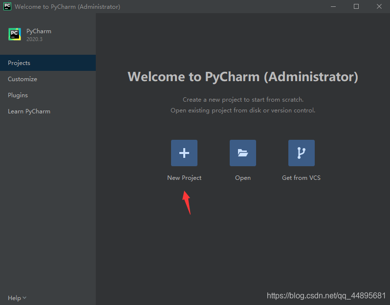The height and width of the screenshot is (305, 390).
Task: Switch to the Customize tab
Action: click(48, 79)
